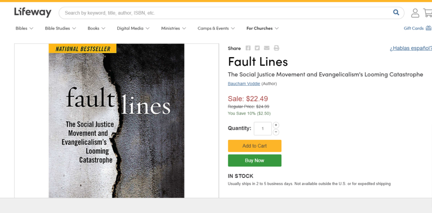432x213 pixels.
Task: Open the Camps & Events menu
Action: (x=216, y=28)
